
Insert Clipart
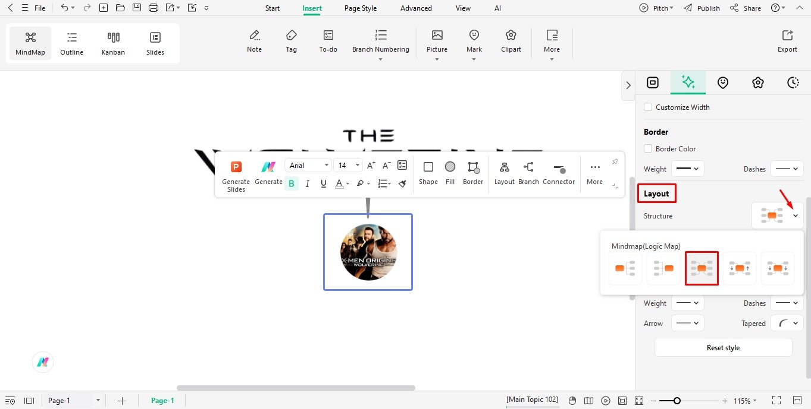coord(511,41)
